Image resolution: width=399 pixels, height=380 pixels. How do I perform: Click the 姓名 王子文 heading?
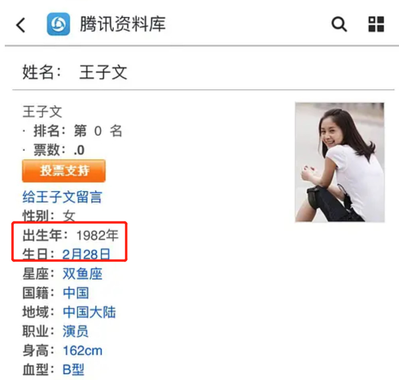coord(75,72)
